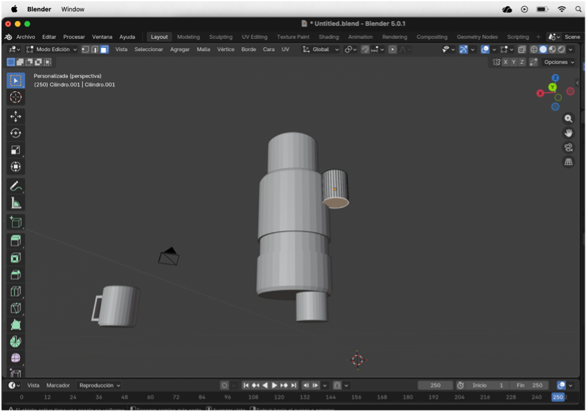Open the Malla menu
Image resolution: width=587 pixels, height=413 pixels.
pos(203,49)
